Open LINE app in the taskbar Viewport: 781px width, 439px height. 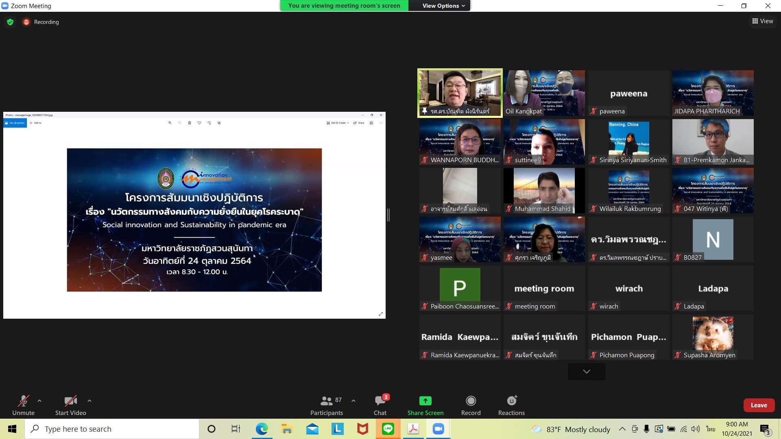coord(388,429)
